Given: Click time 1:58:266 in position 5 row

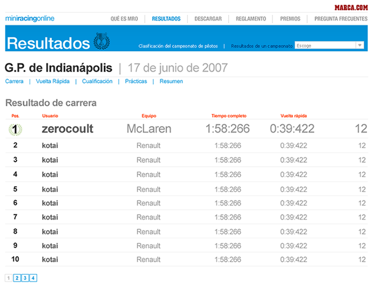Looking at the screenshot, I should [228, 190].
